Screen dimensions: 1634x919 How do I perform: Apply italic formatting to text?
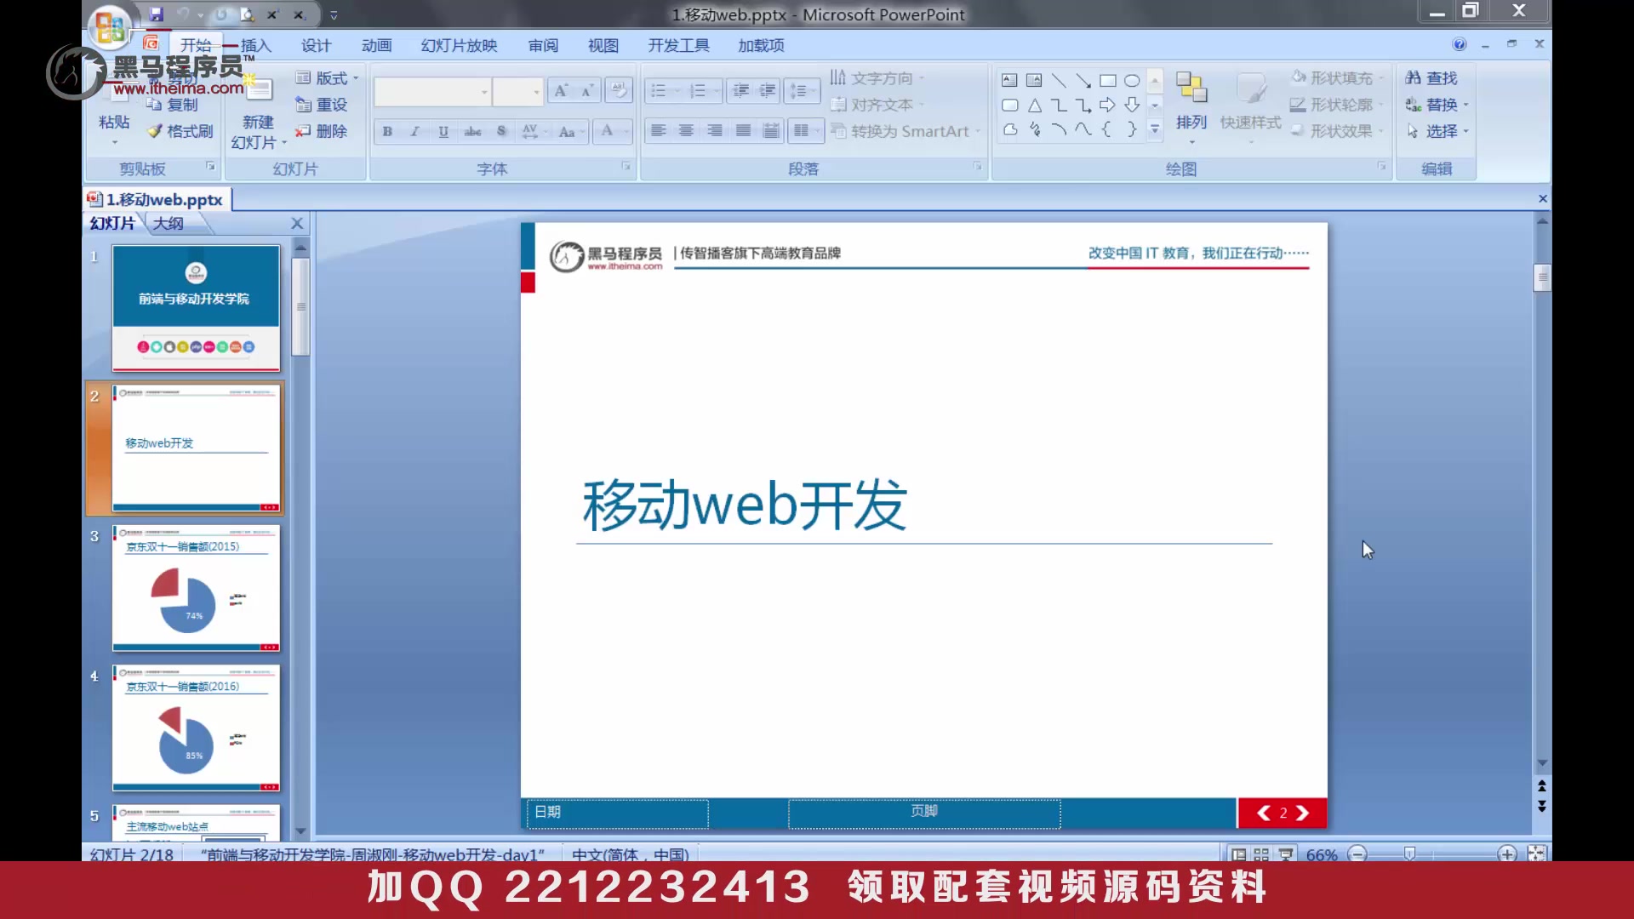[414, 132]
